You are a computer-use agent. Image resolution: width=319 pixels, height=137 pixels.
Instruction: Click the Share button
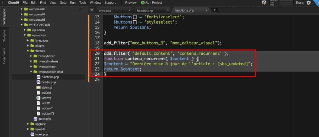(299, 3)
